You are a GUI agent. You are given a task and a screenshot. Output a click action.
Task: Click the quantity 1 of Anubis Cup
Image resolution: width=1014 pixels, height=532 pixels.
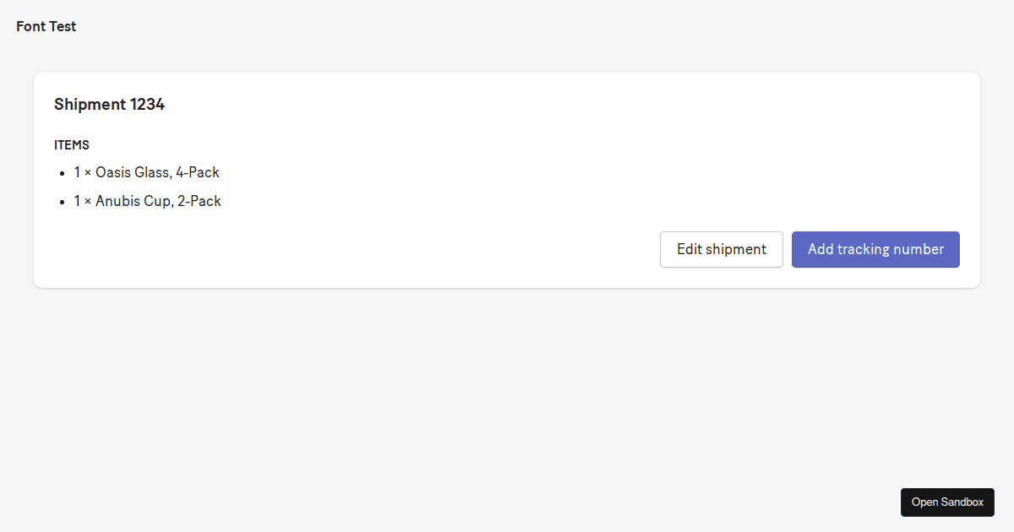77,201
